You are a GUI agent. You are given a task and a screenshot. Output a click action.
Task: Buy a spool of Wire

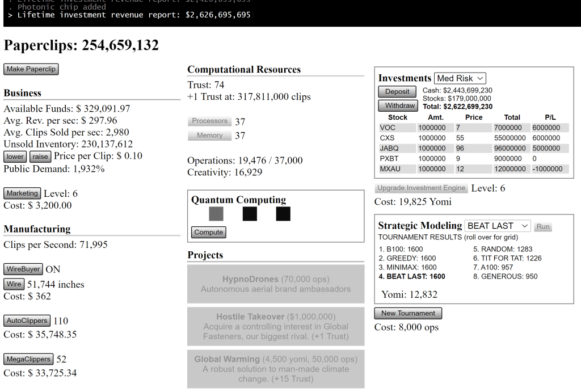click(x=14, y=284)
